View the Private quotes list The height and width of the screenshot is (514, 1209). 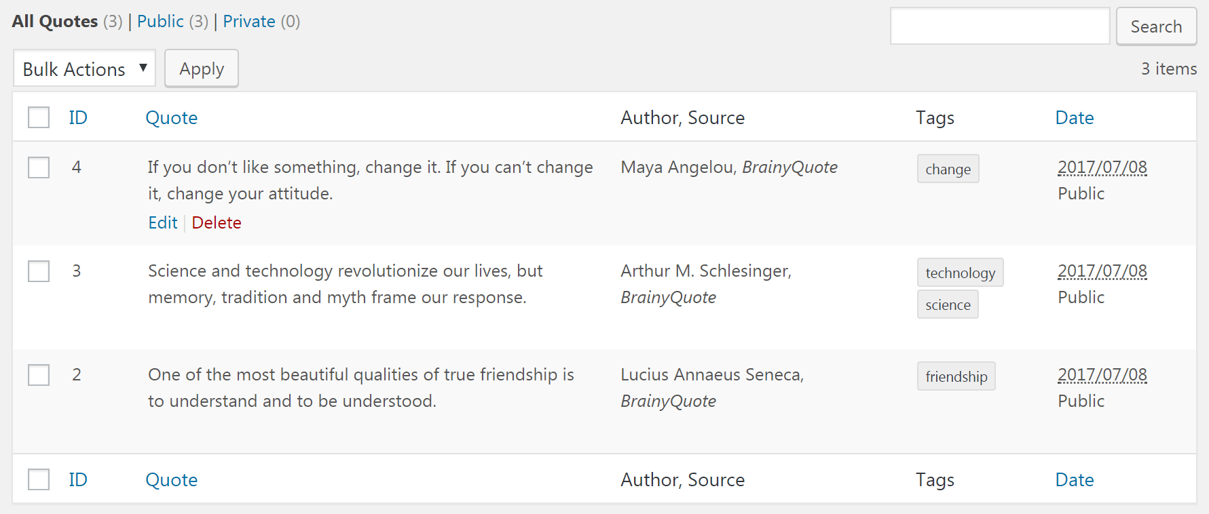249,21
